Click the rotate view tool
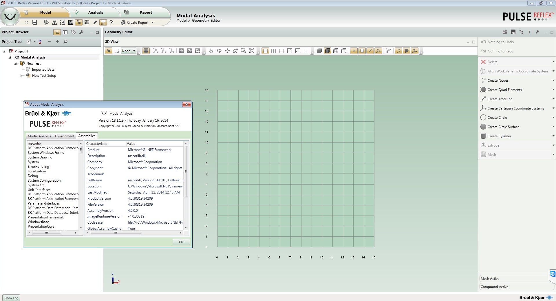Image resolution: width=556 pixels, height=301 pixels. click(x=219, y=51)
